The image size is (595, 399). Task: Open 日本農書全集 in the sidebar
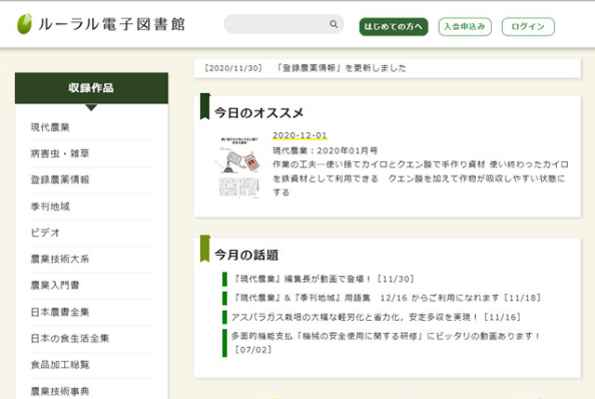tap(59, 312)
